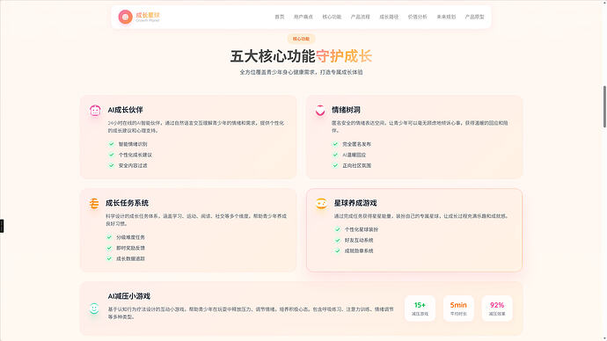607x341 pixels.
Task: Click the checkmark next to 即时奖励反馈
Action: [109, 248]
